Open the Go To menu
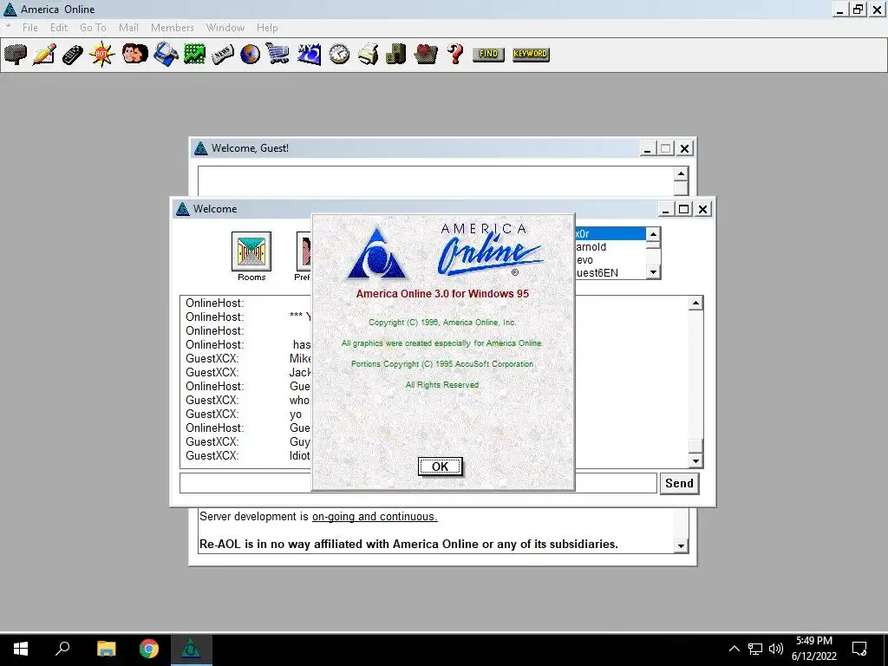Screen dimensions: 888x666 point(93,28)
